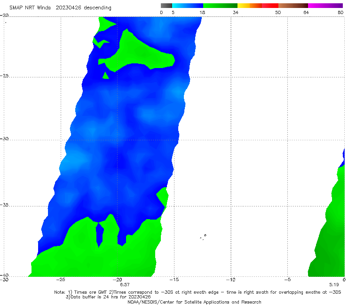Click the NOAA/NESDIS credit line
The width and height of the screenshot is (348, 305).
pyautogui.click(x=194, y=302)
